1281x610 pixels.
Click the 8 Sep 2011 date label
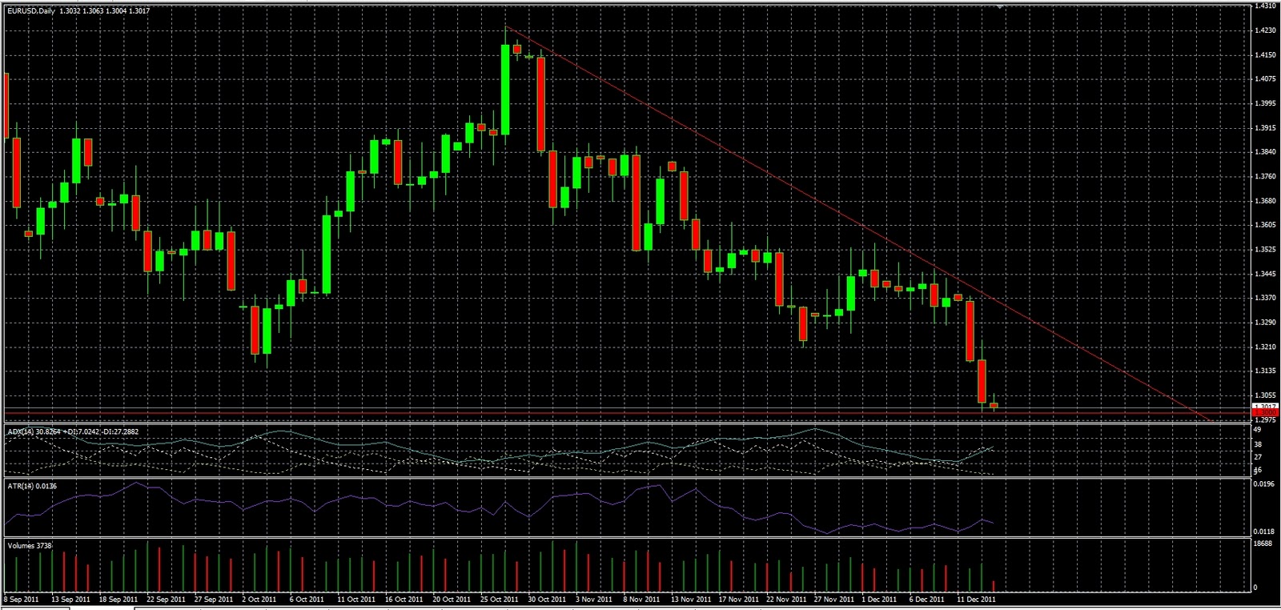click(22, 599)
